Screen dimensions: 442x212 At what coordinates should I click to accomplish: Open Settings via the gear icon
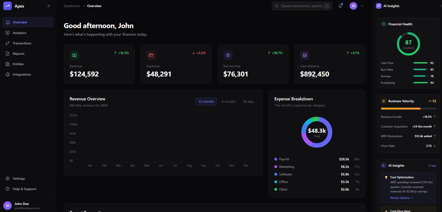coord(8,179)
